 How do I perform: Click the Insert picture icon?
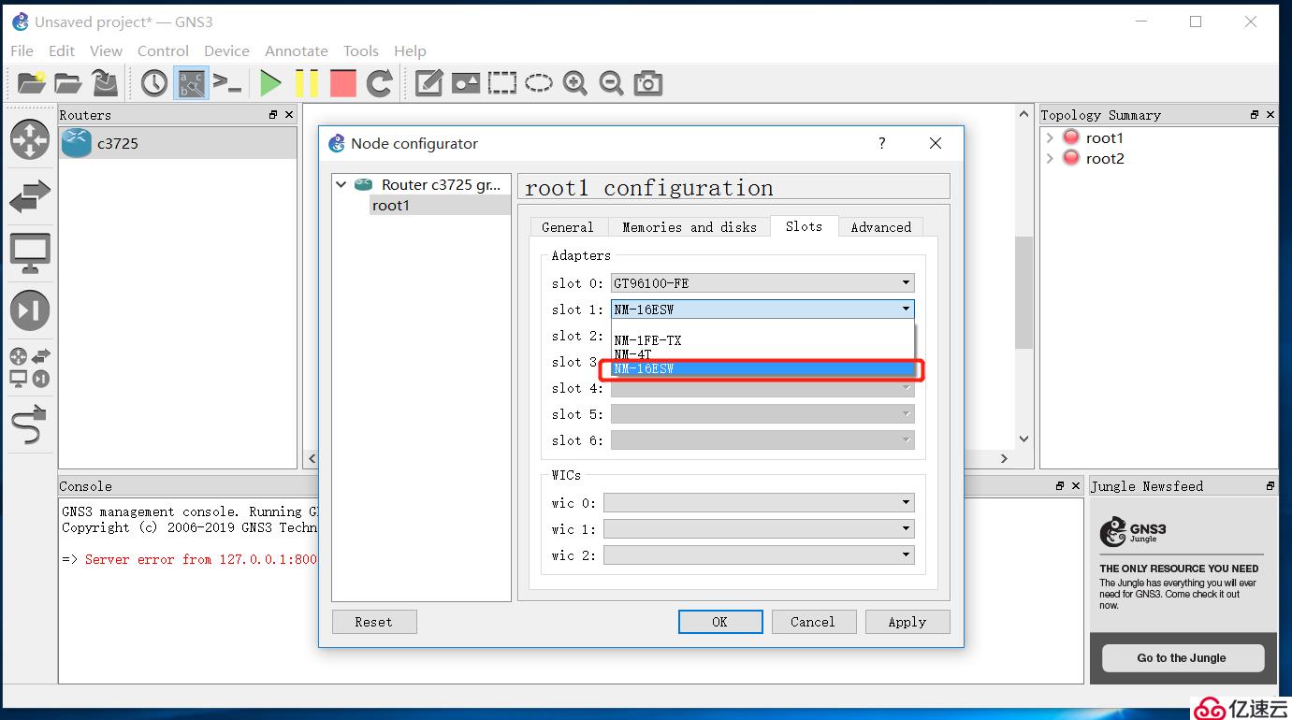[466, 83]
